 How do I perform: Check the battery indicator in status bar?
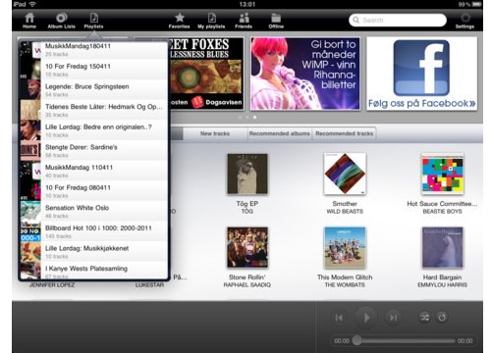pyautogui.click(x=476, y=4)
